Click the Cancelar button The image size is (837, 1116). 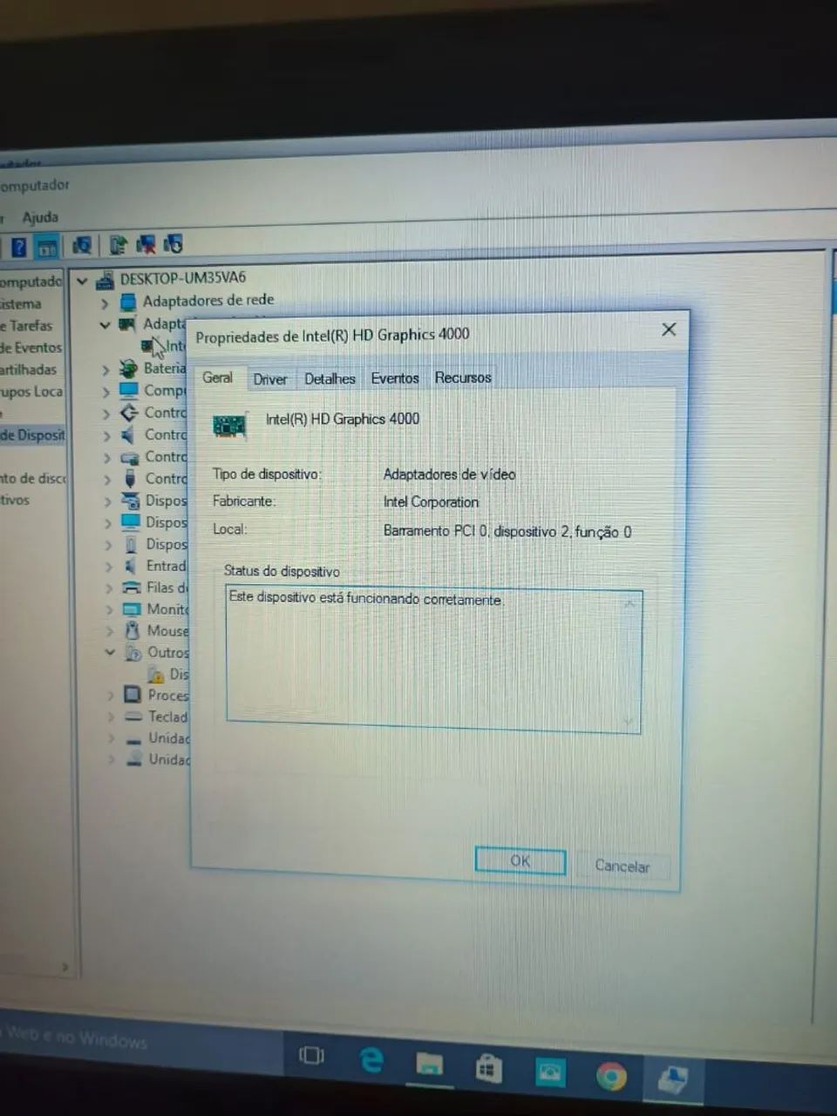[623, 866]
